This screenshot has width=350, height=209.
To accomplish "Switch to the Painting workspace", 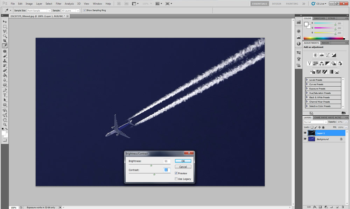I will coord(292,4).
